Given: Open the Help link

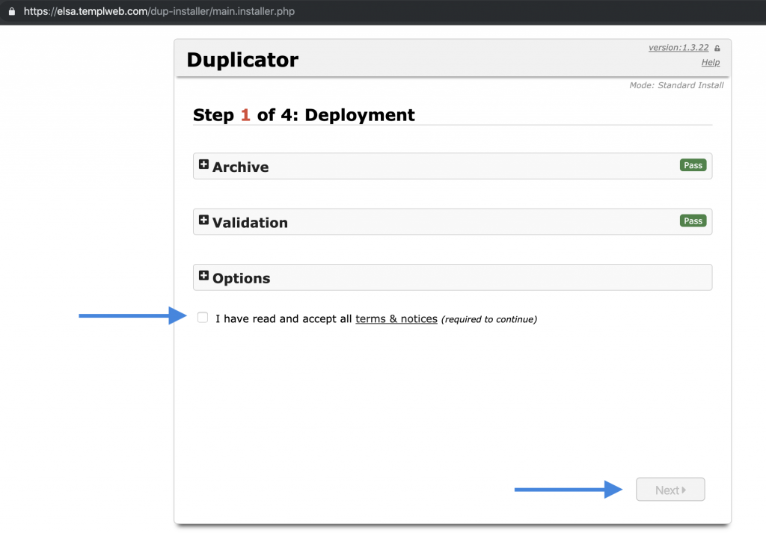Looking at the screenshot, I should click(710, 63).
